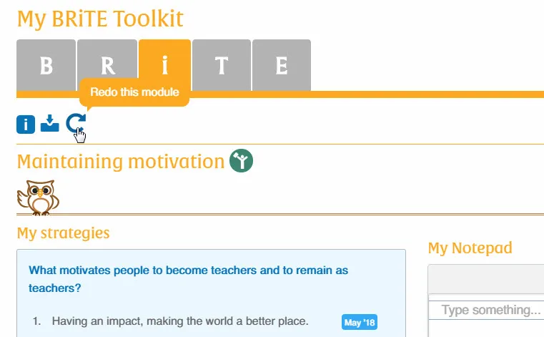Screen dimensions: 544x337
Task: Click the notepad 'Type something...' field
Action: [490, 311]
